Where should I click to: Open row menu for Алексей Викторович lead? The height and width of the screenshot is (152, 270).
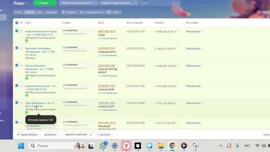(22, 31)
